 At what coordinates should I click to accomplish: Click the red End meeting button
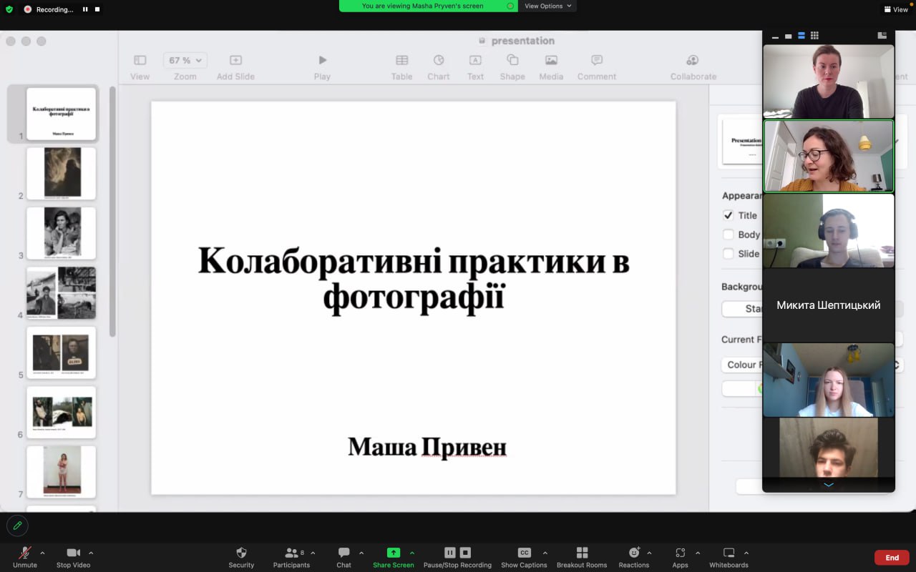pyautogui.click(x=892, y=558)
